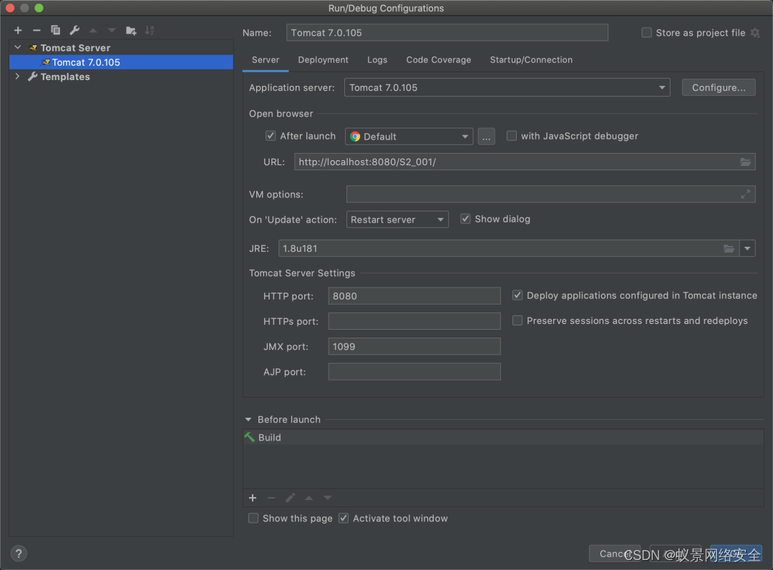The width and height of the screenshot is (773, 570).
Task: Check Preserve sessions across restarts and redeploys
Action: click(x=517, y=321)
